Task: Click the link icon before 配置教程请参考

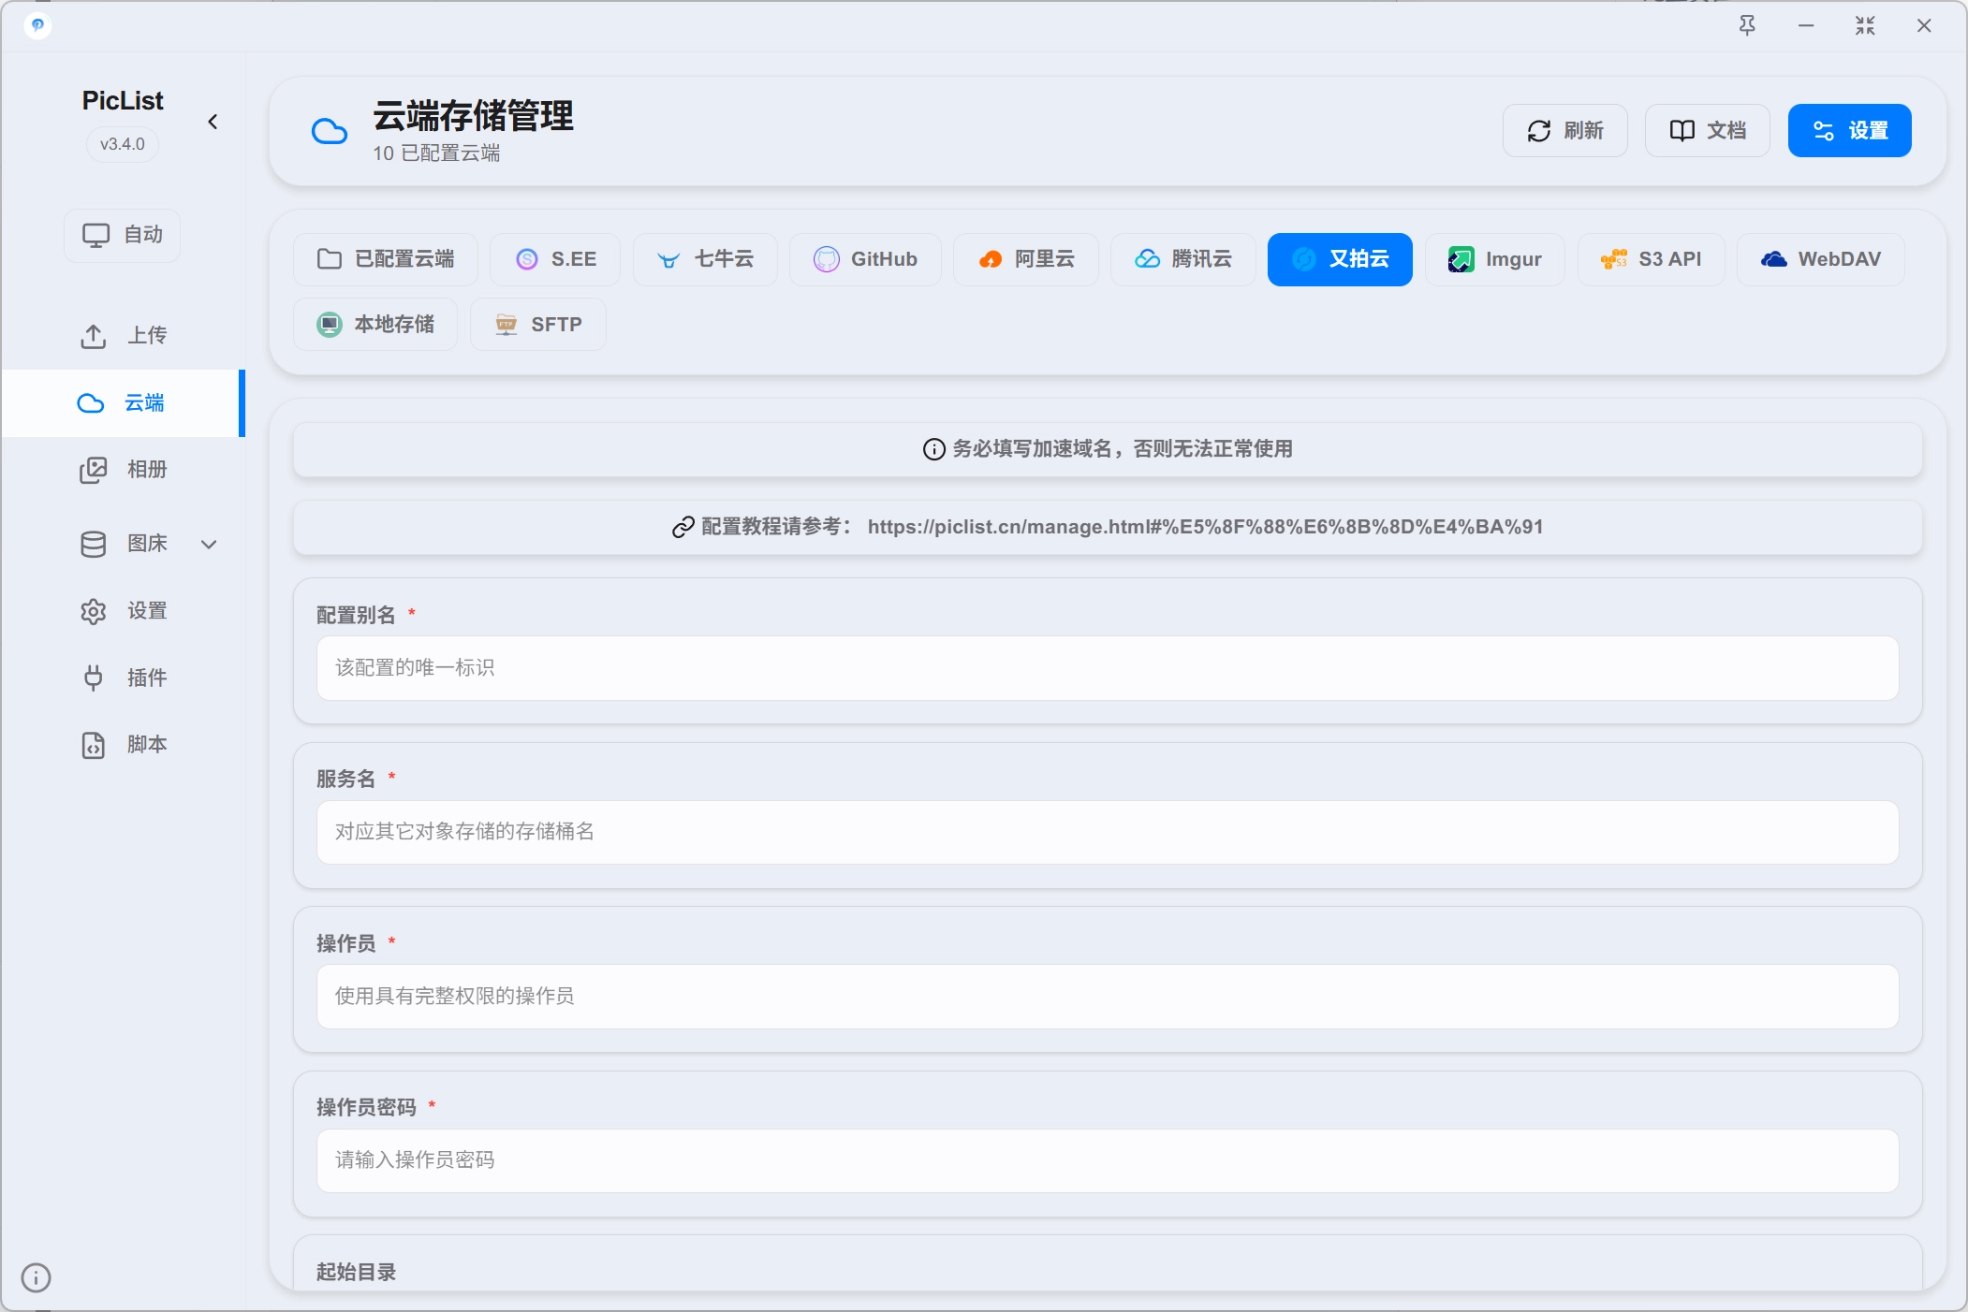Action: coord(683,528)
